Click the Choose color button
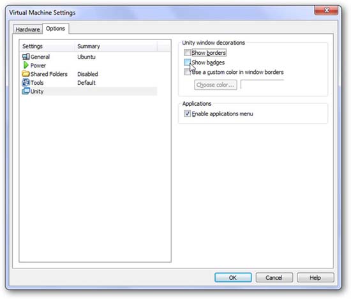Screen dimensions: 351x299 coord(215,85)
